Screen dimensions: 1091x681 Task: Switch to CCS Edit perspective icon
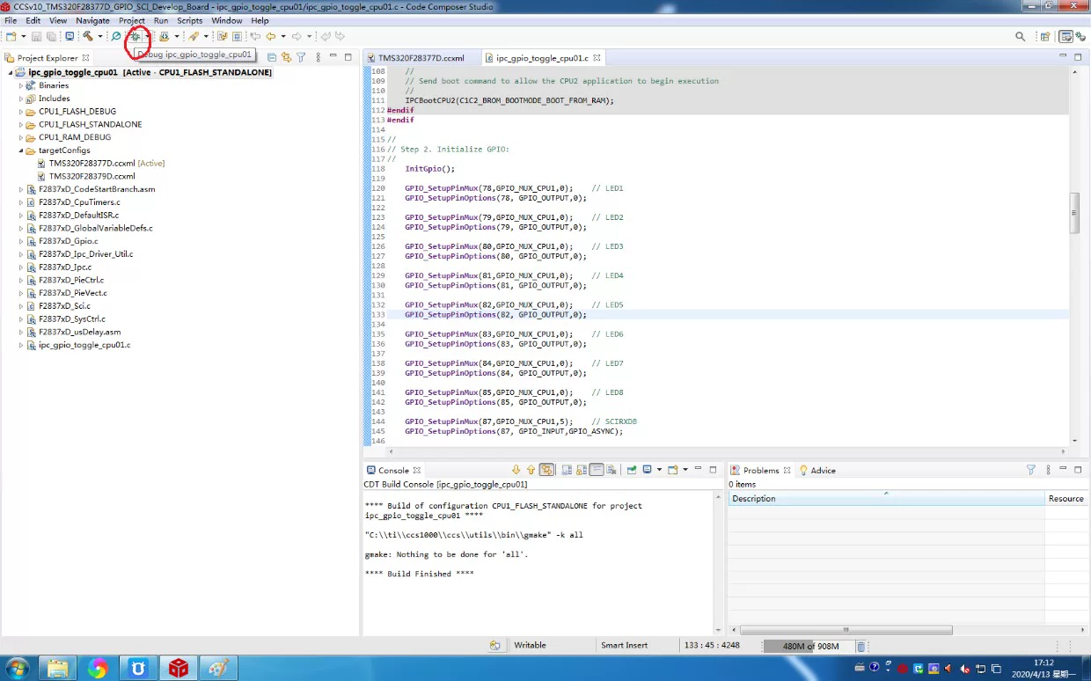(x=1065, y=36)
